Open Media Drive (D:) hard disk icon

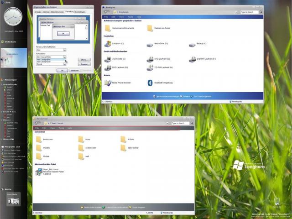click(x=150, y=45)
